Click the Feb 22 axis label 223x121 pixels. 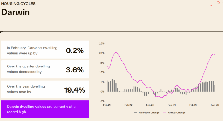click(x=129, y=105)
